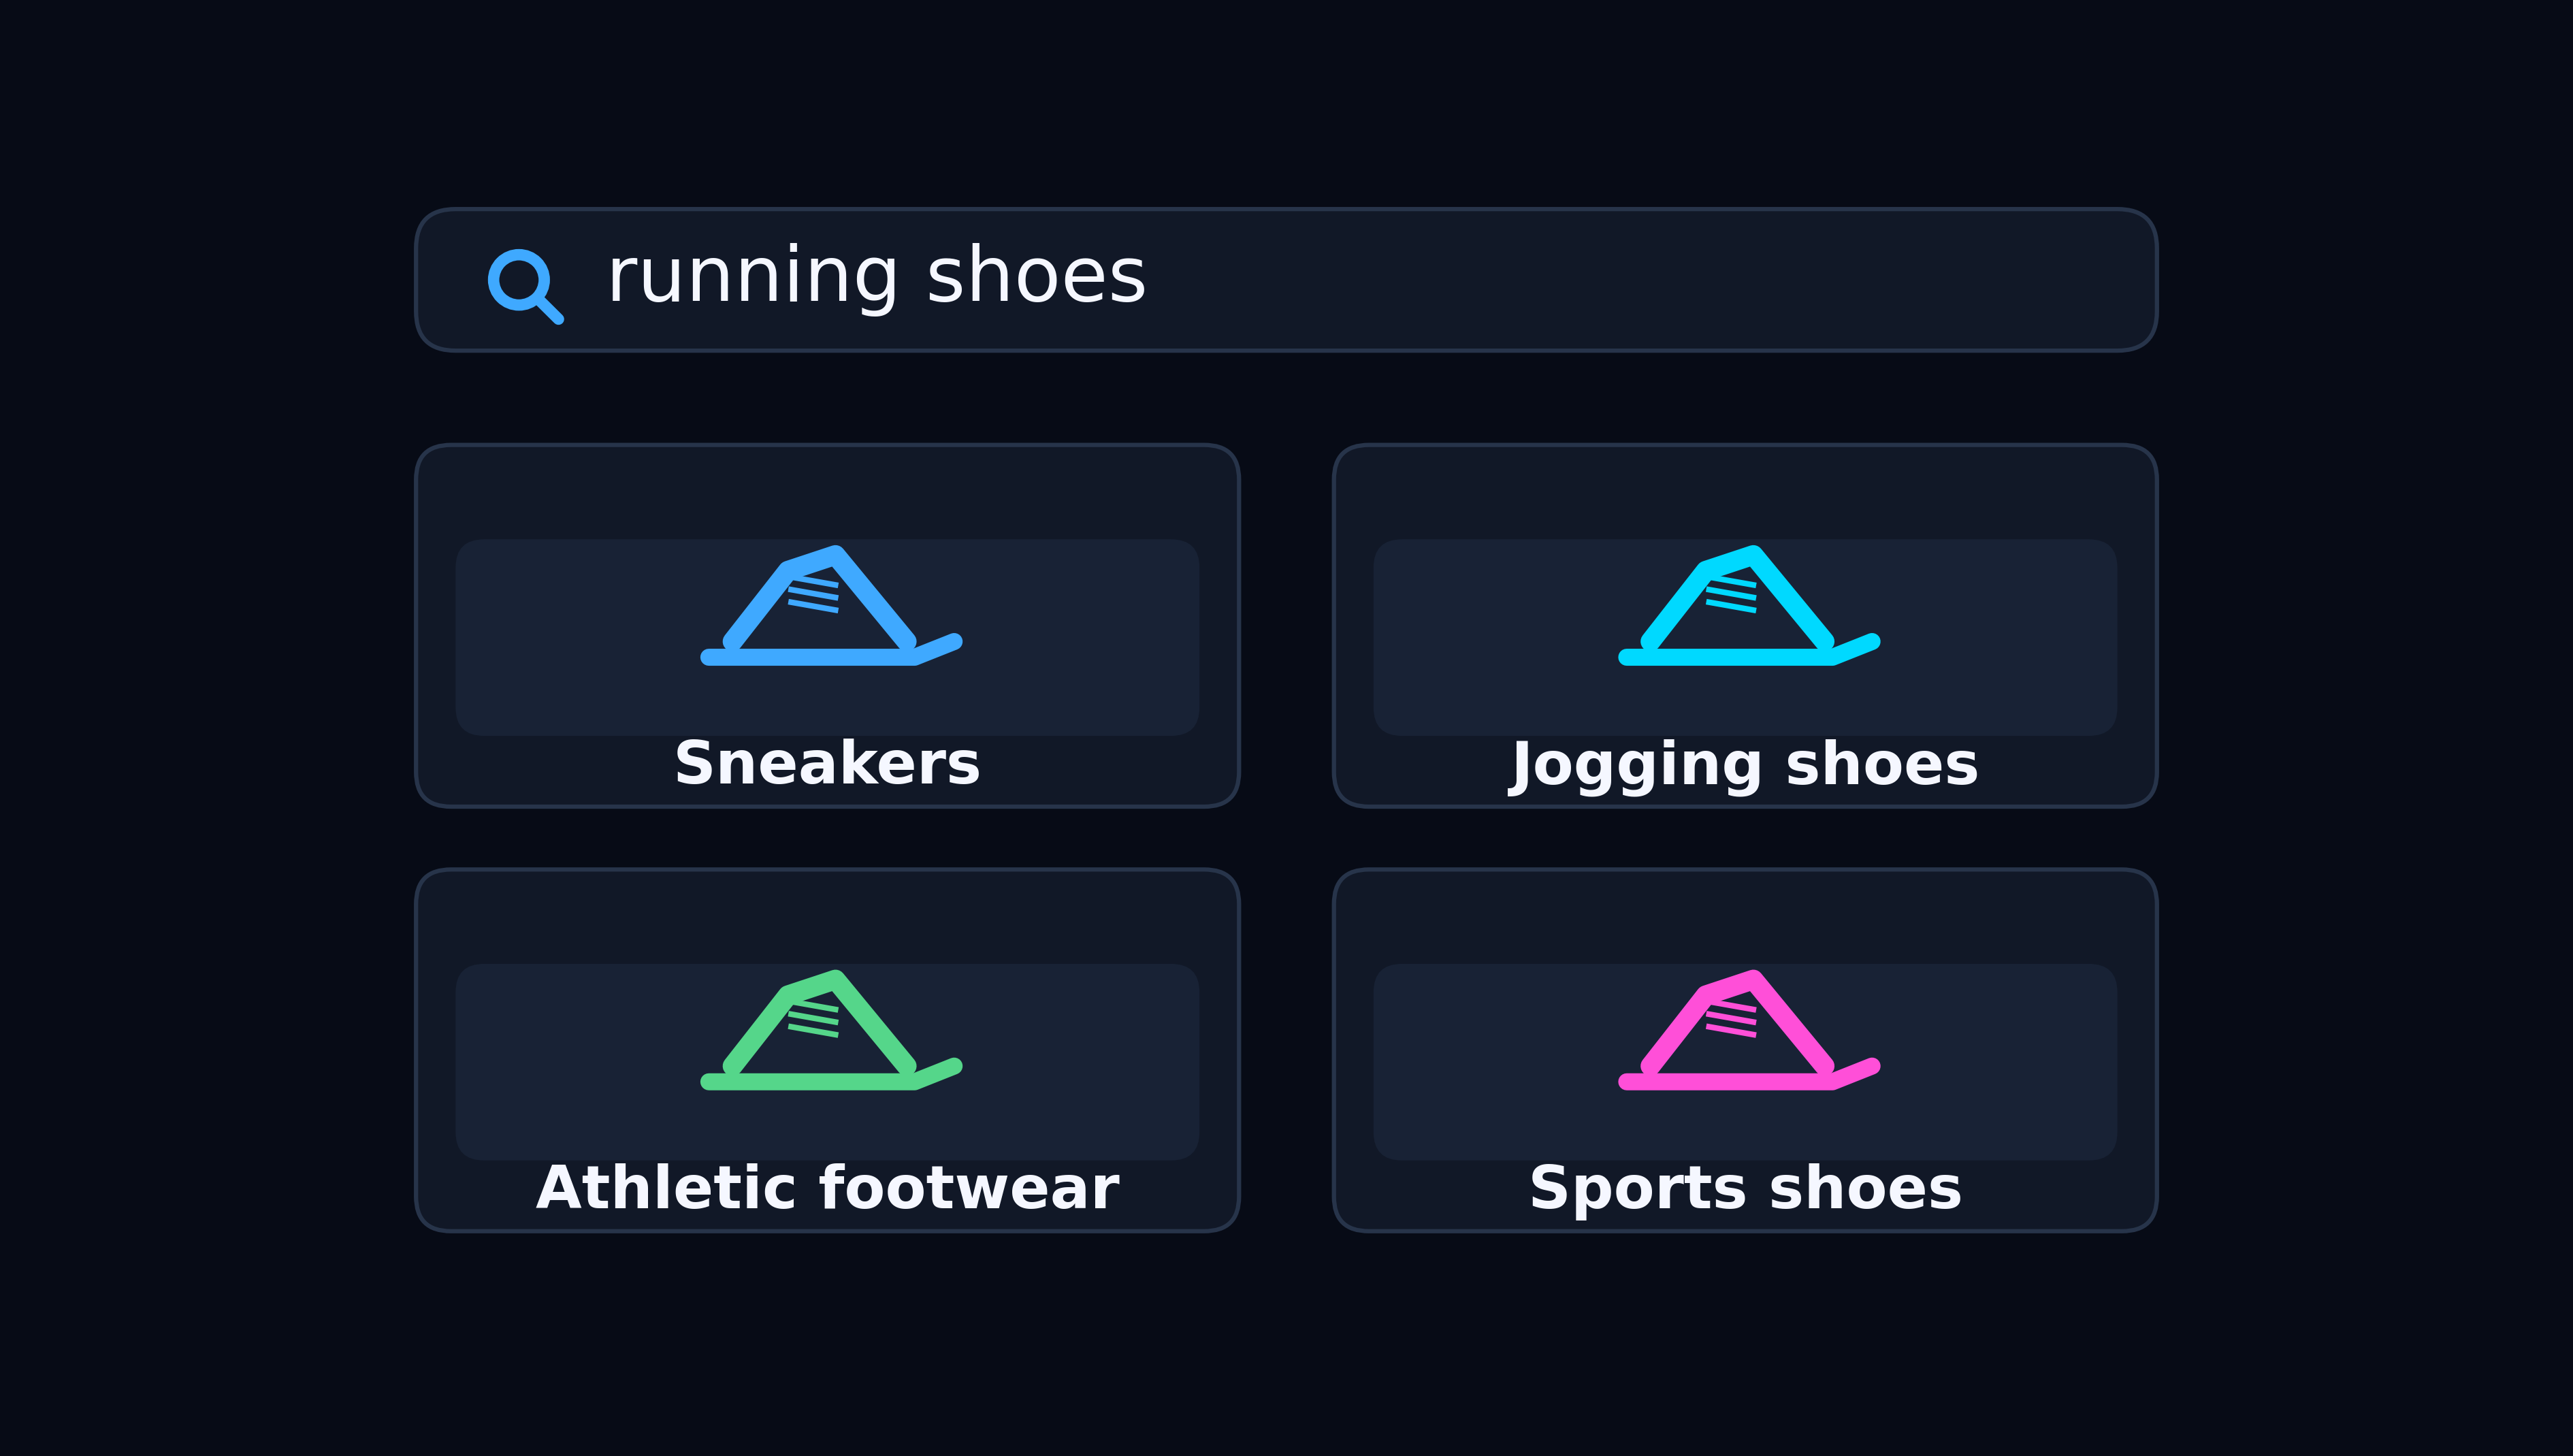The image size is (2573, 1456).
Task: Click the cyan Jogging shoes icon
Action: point(1749,606)
